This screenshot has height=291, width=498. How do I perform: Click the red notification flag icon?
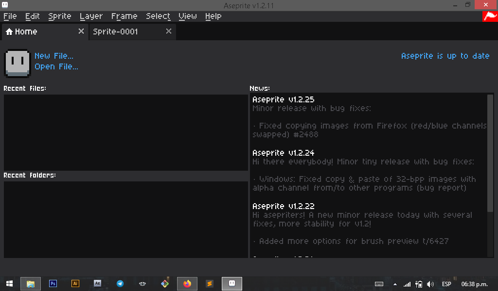tap(490, 16)
